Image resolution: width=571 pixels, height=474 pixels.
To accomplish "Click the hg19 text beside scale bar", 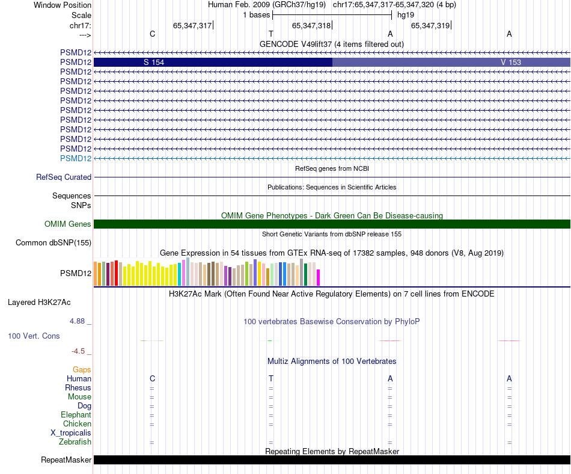I will (406, 15).
